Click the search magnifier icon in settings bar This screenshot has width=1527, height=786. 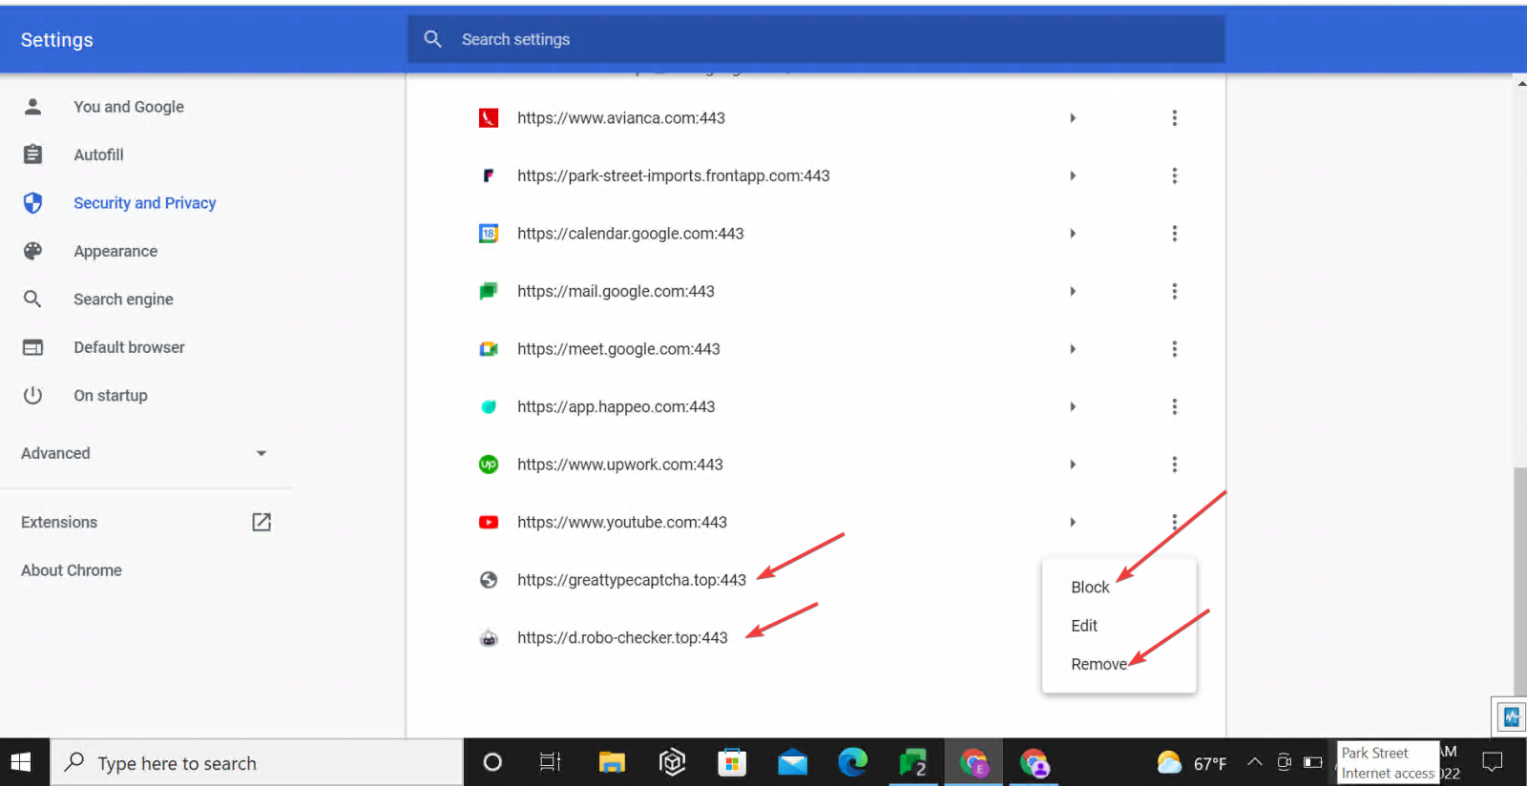pyautogui.click(x=432, y=39)
